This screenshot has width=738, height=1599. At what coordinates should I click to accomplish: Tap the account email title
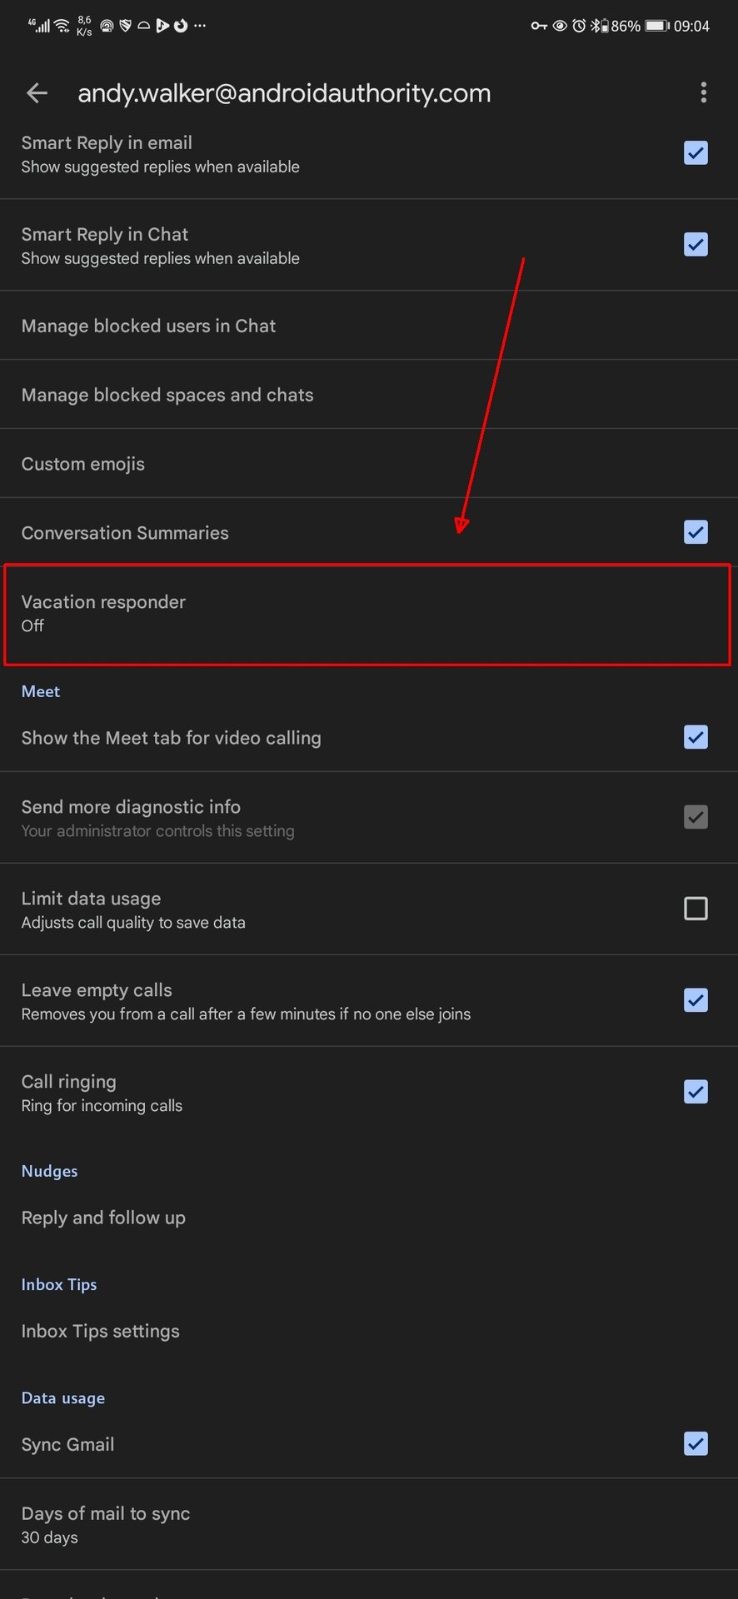click(x=284, y=93)
